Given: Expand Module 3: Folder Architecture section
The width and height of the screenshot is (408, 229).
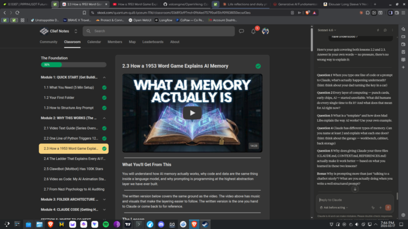Looking at the screenshot, I should click(x=74, y=199).
